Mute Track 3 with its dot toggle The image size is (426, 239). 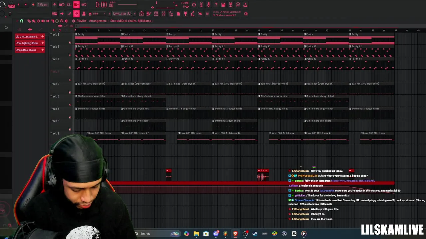70,68
